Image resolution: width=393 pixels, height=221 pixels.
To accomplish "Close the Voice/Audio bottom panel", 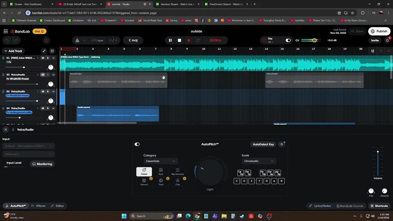I will [6, 130].
